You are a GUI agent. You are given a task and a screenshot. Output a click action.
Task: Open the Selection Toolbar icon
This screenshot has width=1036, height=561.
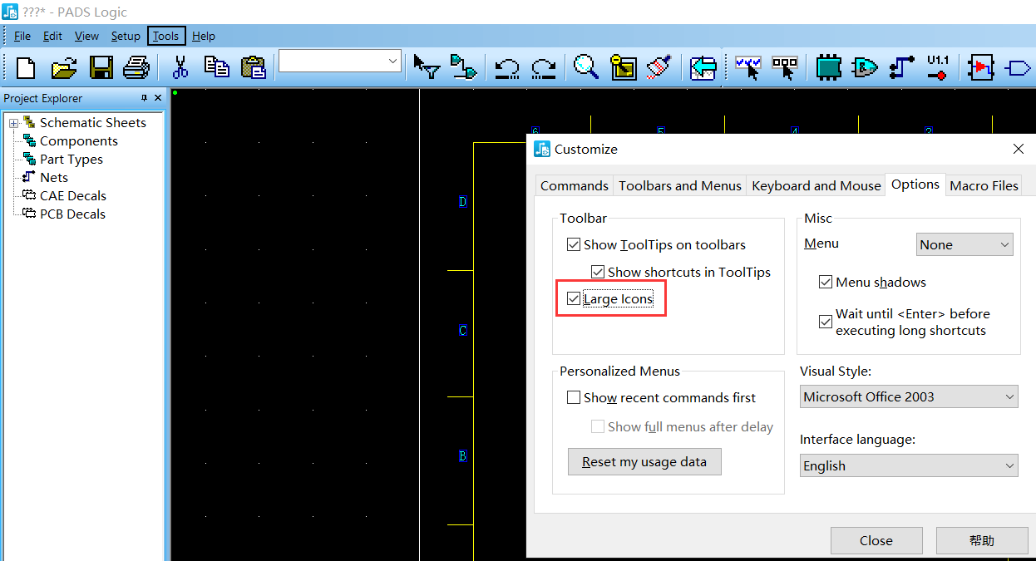pos(748,67)
